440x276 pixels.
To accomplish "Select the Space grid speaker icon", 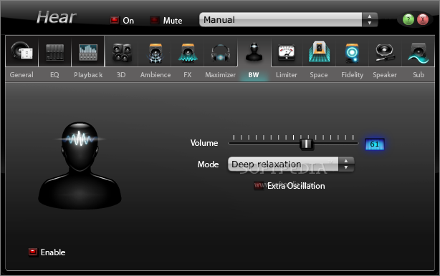I will click(319, 51).
